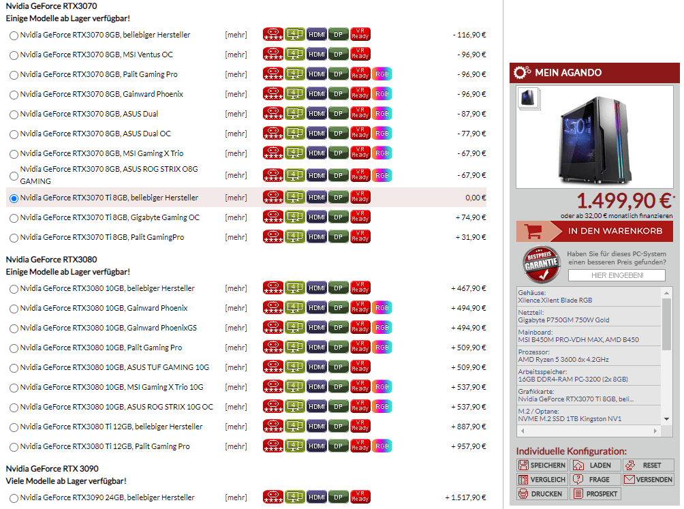This screenshot has width=684, height=509.
Task: Click RGB icon for RTX3080 Gainward Phoenix
Action: pos(382,307)
